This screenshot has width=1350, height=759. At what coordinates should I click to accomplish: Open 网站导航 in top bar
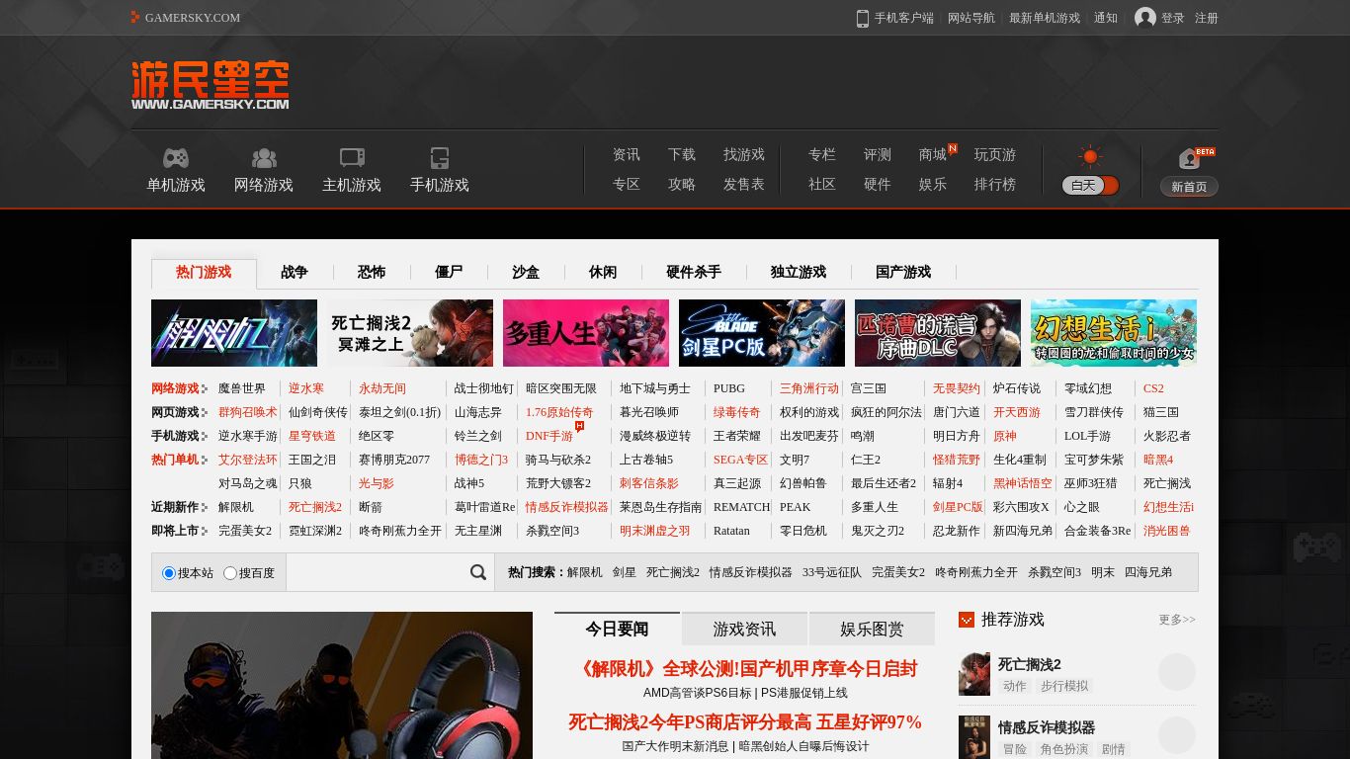coord(971,18)
